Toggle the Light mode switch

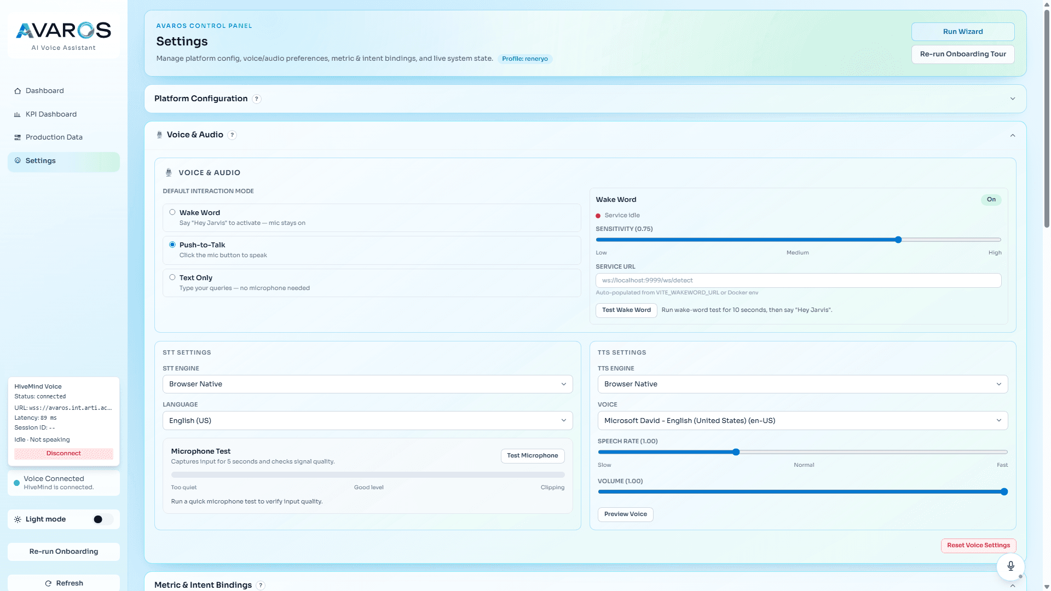(102, 519)
